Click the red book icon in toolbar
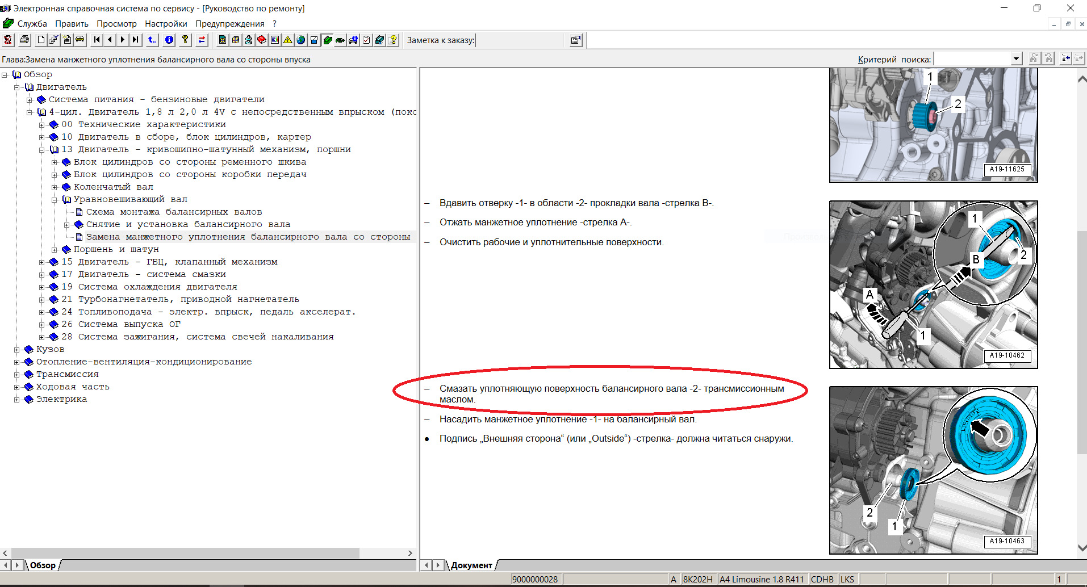1087x587 pixels. tap(262, 40)
